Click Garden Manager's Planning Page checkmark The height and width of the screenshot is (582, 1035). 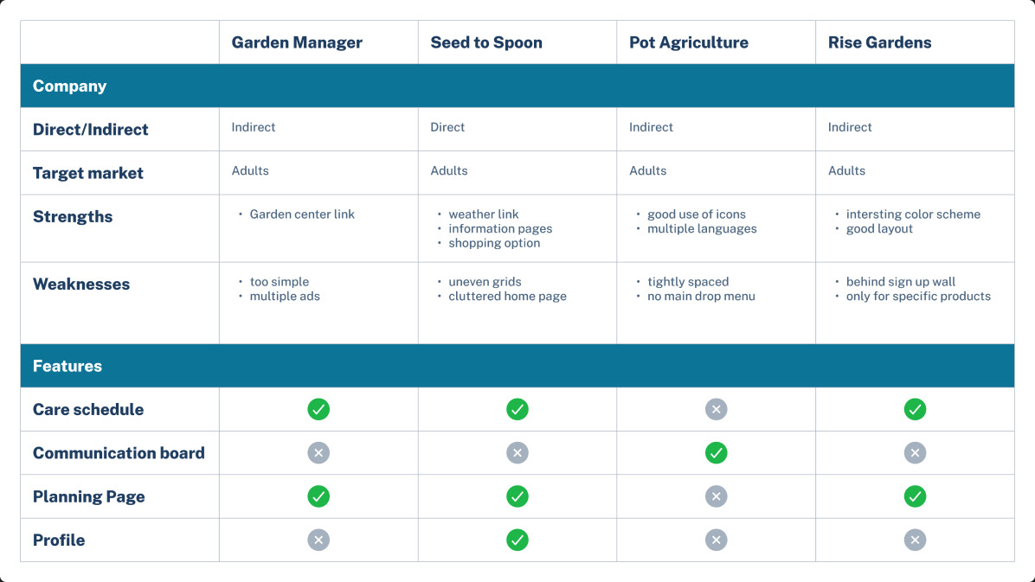[318, 496]
